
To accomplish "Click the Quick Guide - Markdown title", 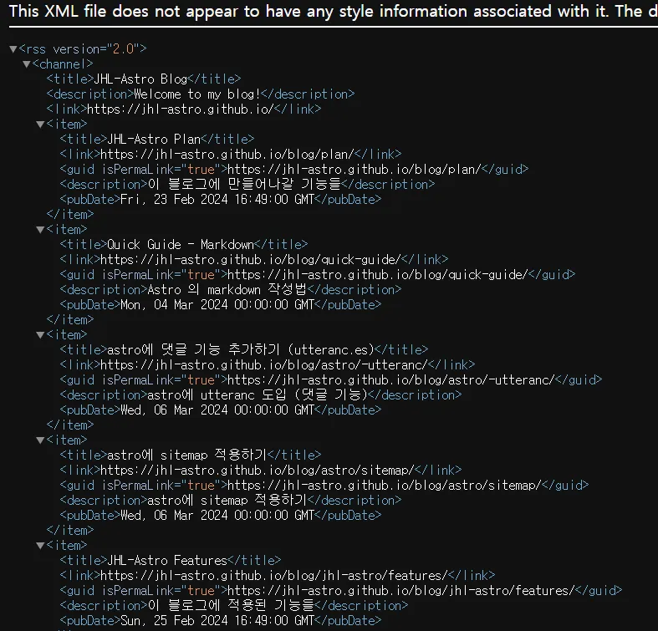I will pyautogui.click(x=181, y=245).
